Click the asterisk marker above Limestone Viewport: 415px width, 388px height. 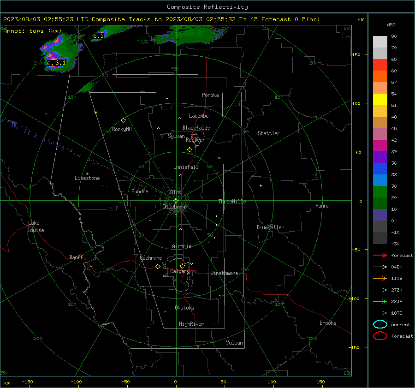coord(87,174)
